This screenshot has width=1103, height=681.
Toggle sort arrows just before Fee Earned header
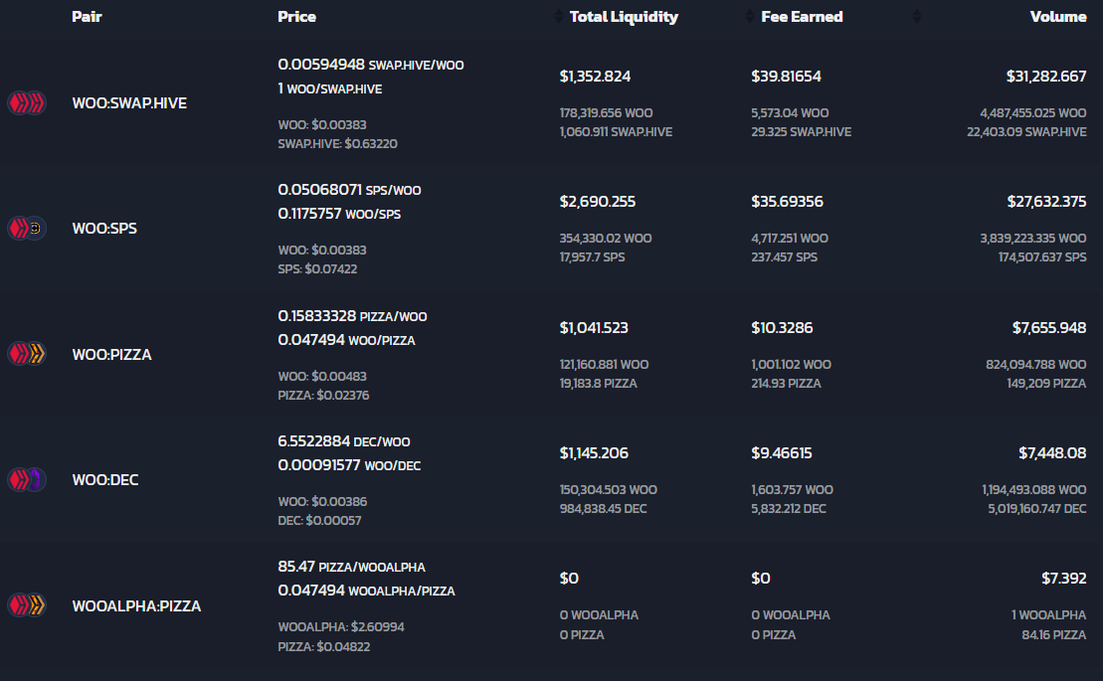[x=749, y=16]
